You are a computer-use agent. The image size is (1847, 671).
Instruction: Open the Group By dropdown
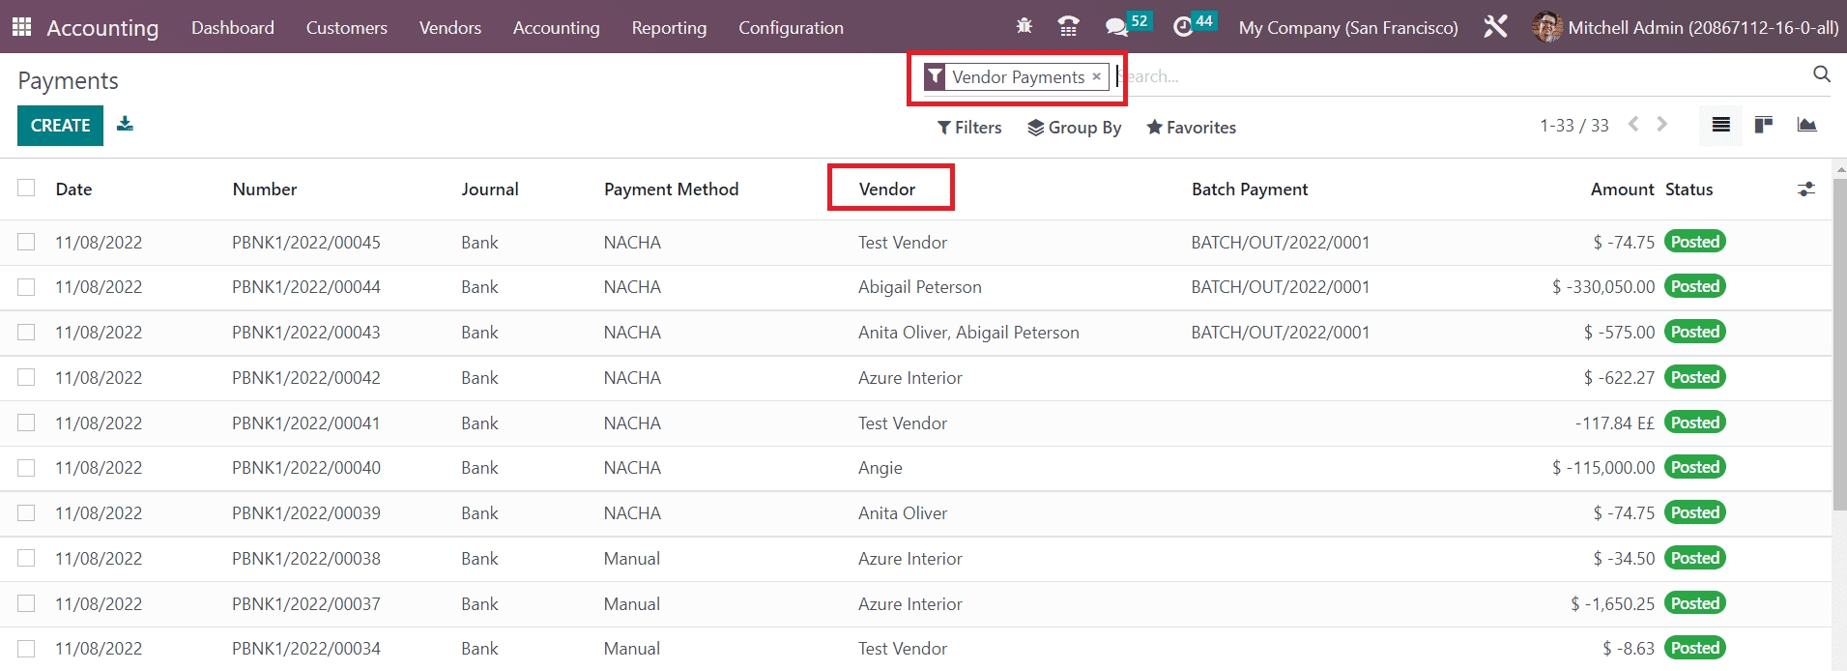[x=1075, y=128]
